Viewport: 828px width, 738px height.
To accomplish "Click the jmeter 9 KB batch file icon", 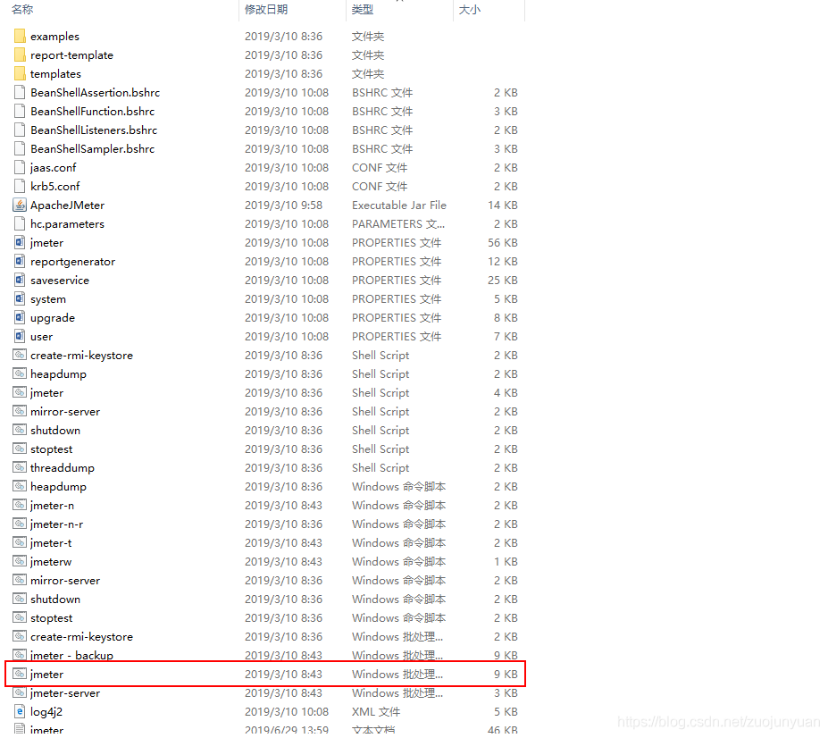I will pyautogui.click(x=20, y=674).
